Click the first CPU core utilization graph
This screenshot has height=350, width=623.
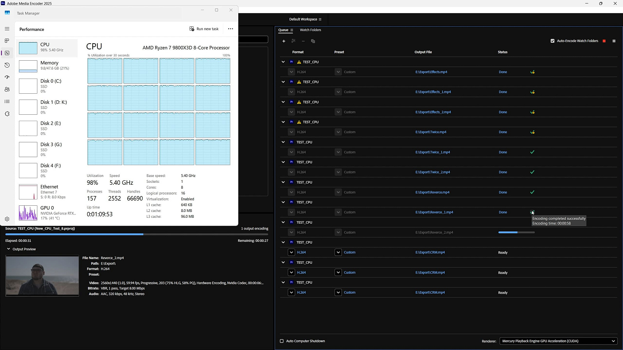point(105,71)
